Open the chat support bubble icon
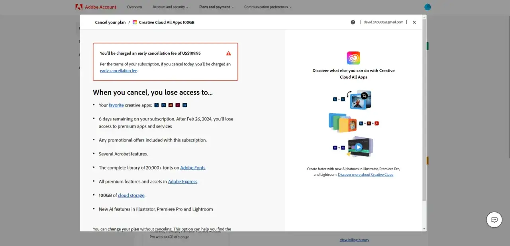 (x=494, y=220)
